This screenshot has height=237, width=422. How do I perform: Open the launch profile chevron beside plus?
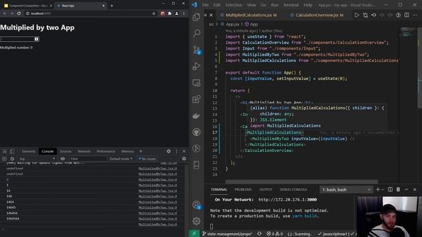click(x=382, y=190)
